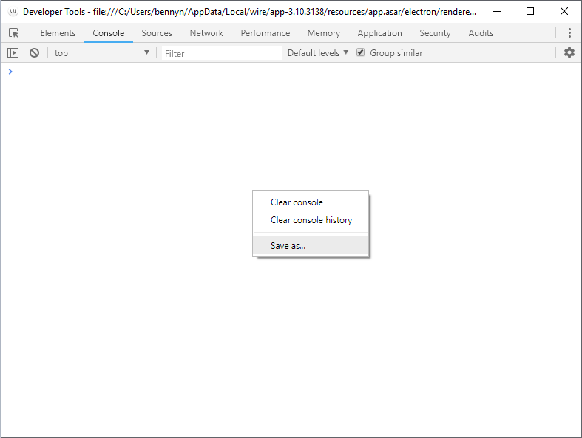Viewport: 582px width, 438px height.
Task: Switch to the Elements tab
Action: pyautogui.click(x=58, y=33)
